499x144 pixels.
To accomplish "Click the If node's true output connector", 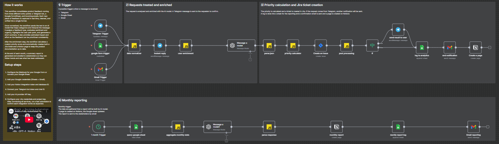I will [x=379, y=44].
